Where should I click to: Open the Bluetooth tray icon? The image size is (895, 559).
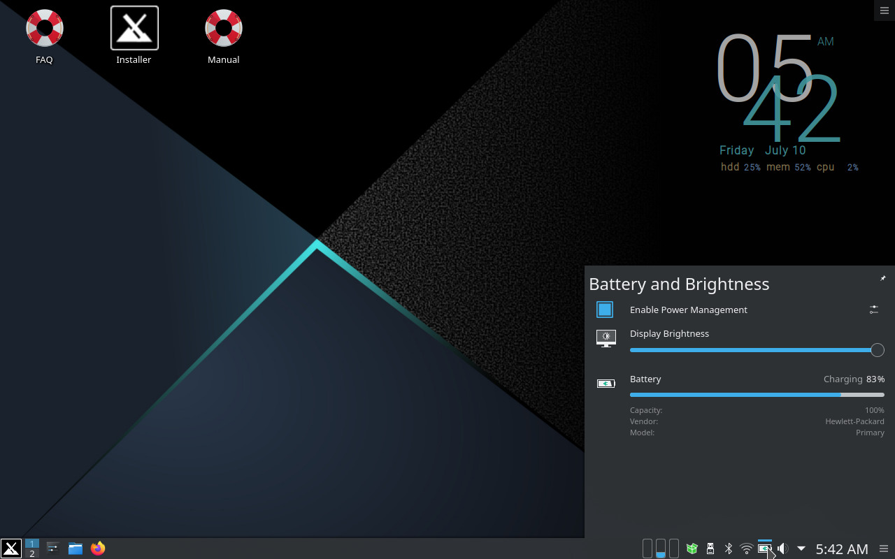[x=728, y=549]
